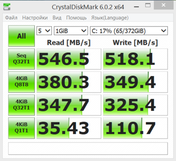The height and width of the screenshot is (161, 176).
Task: Run all benchmarks with the All button
Action: pyautogui.click(x=22, y=36)
